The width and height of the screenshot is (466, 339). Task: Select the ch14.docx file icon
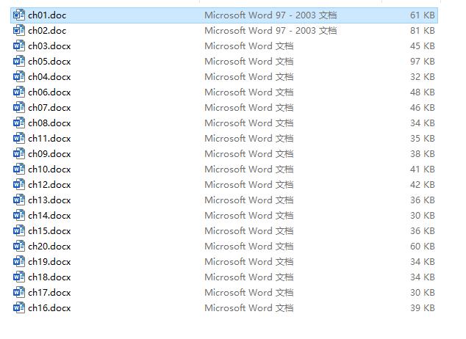[x=18, y=215]
